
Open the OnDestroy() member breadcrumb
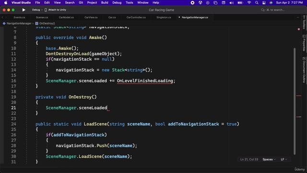click(45, 24)
